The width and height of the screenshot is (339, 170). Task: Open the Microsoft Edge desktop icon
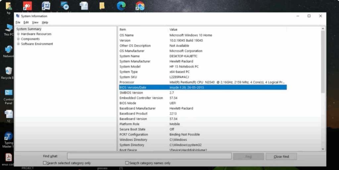coord(121,6)
